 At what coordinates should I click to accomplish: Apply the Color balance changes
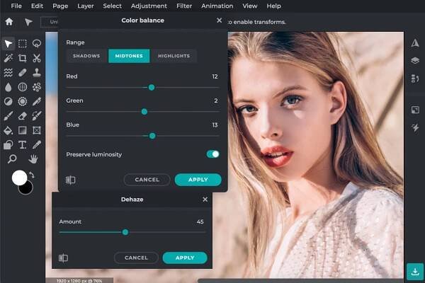(x=198, y=180)
